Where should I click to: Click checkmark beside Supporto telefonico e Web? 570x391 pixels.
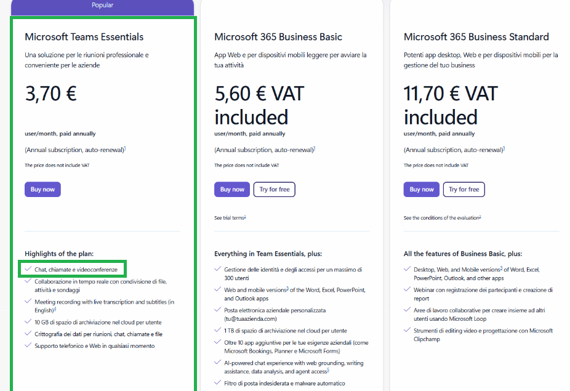click(x=28, y=345)
